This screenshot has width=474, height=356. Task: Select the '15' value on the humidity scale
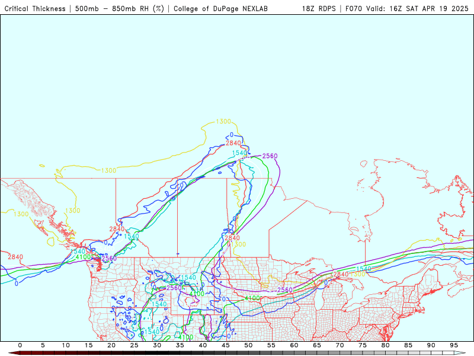[88, 345]
